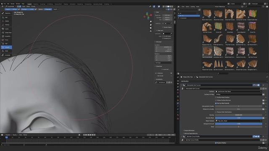Select the Puff brush tool
The width and height of the screenshot is (269, 151).
tap(6, 44)
